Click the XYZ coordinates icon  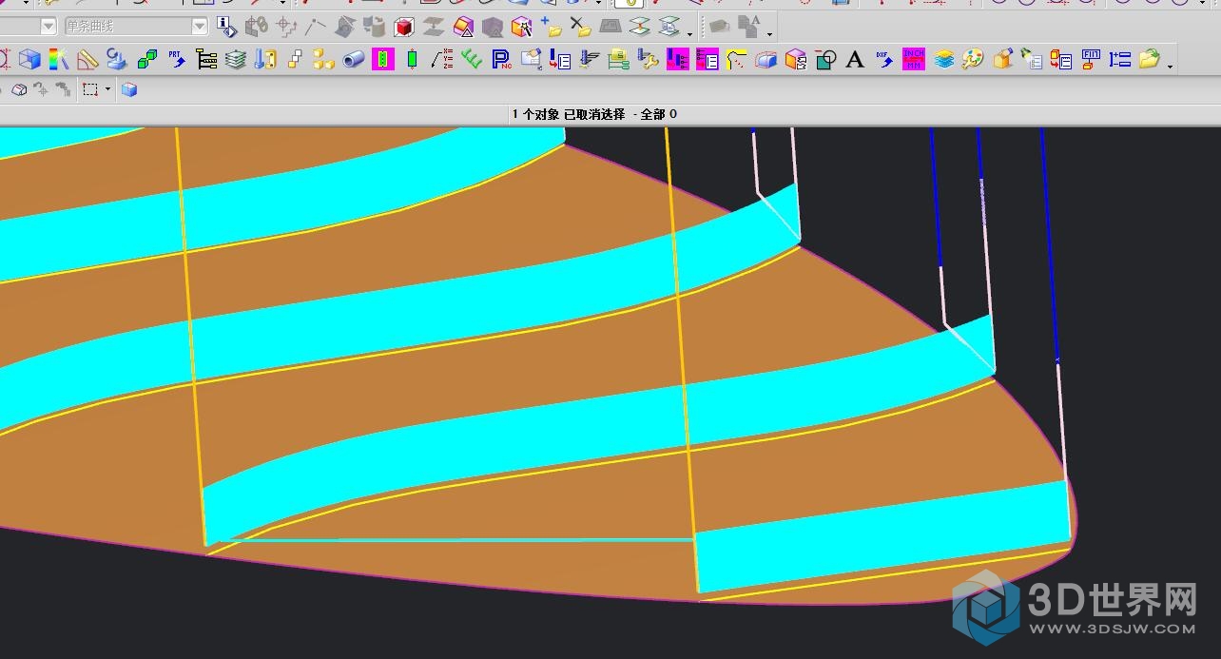pos(442,60)
